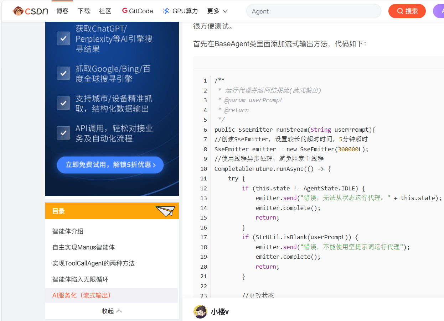Jump to 智能体陷入无限循环 section
The width and height of the screenshot is (444, 321).
[80, 279]
